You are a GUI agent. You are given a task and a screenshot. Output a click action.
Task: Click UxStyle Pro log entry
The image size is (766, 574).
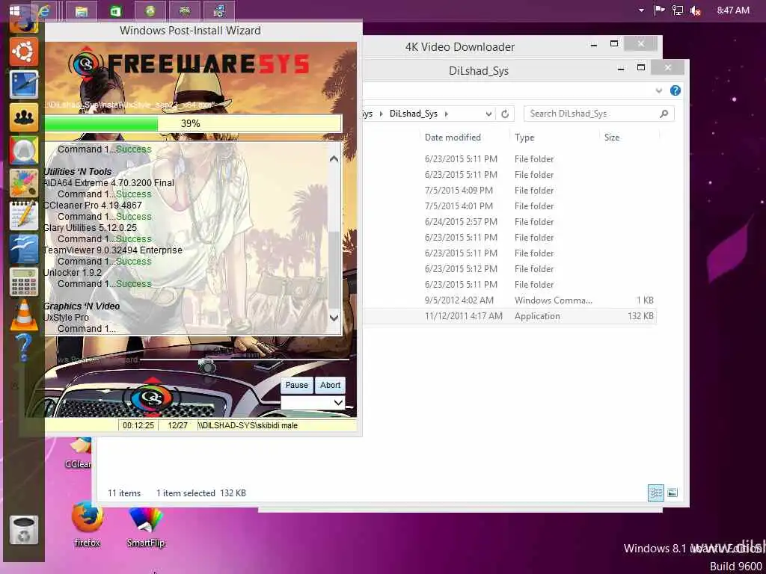[x=66, y=318]
